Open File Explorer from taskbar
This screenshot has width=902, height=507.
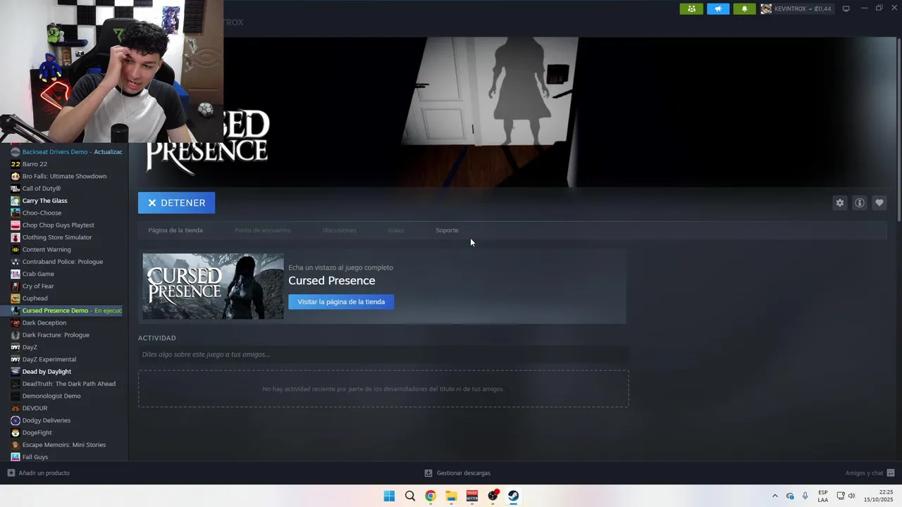(x=451, y=496)
